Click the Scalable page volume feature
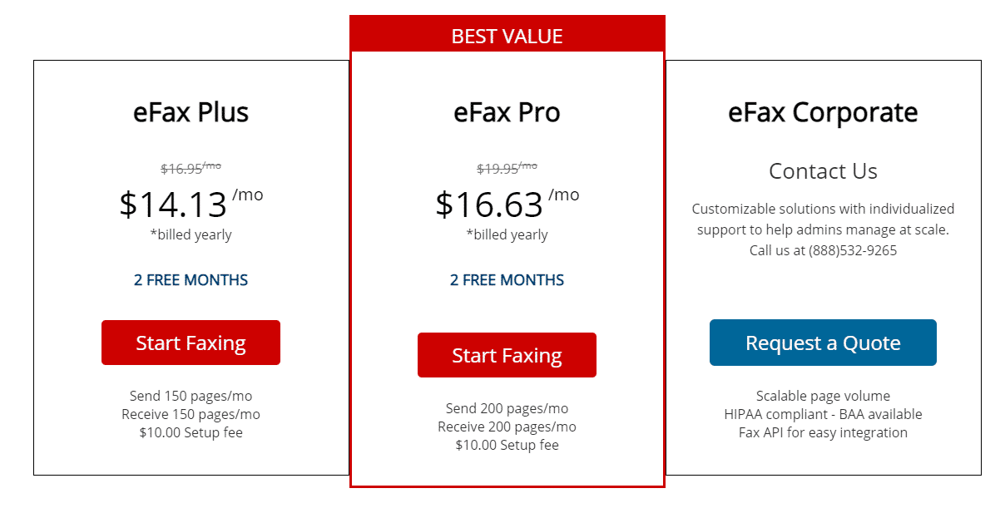Screen dimensions: 1000x508 [823, 396]
